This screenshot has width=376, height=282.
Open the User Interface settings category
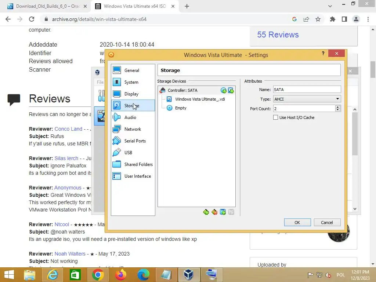tap(133, 176)
